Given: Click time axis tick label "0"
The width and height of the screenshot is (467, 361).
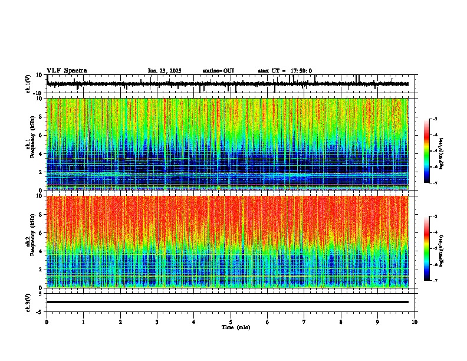Looking at the screenshot, I should 47,322.
